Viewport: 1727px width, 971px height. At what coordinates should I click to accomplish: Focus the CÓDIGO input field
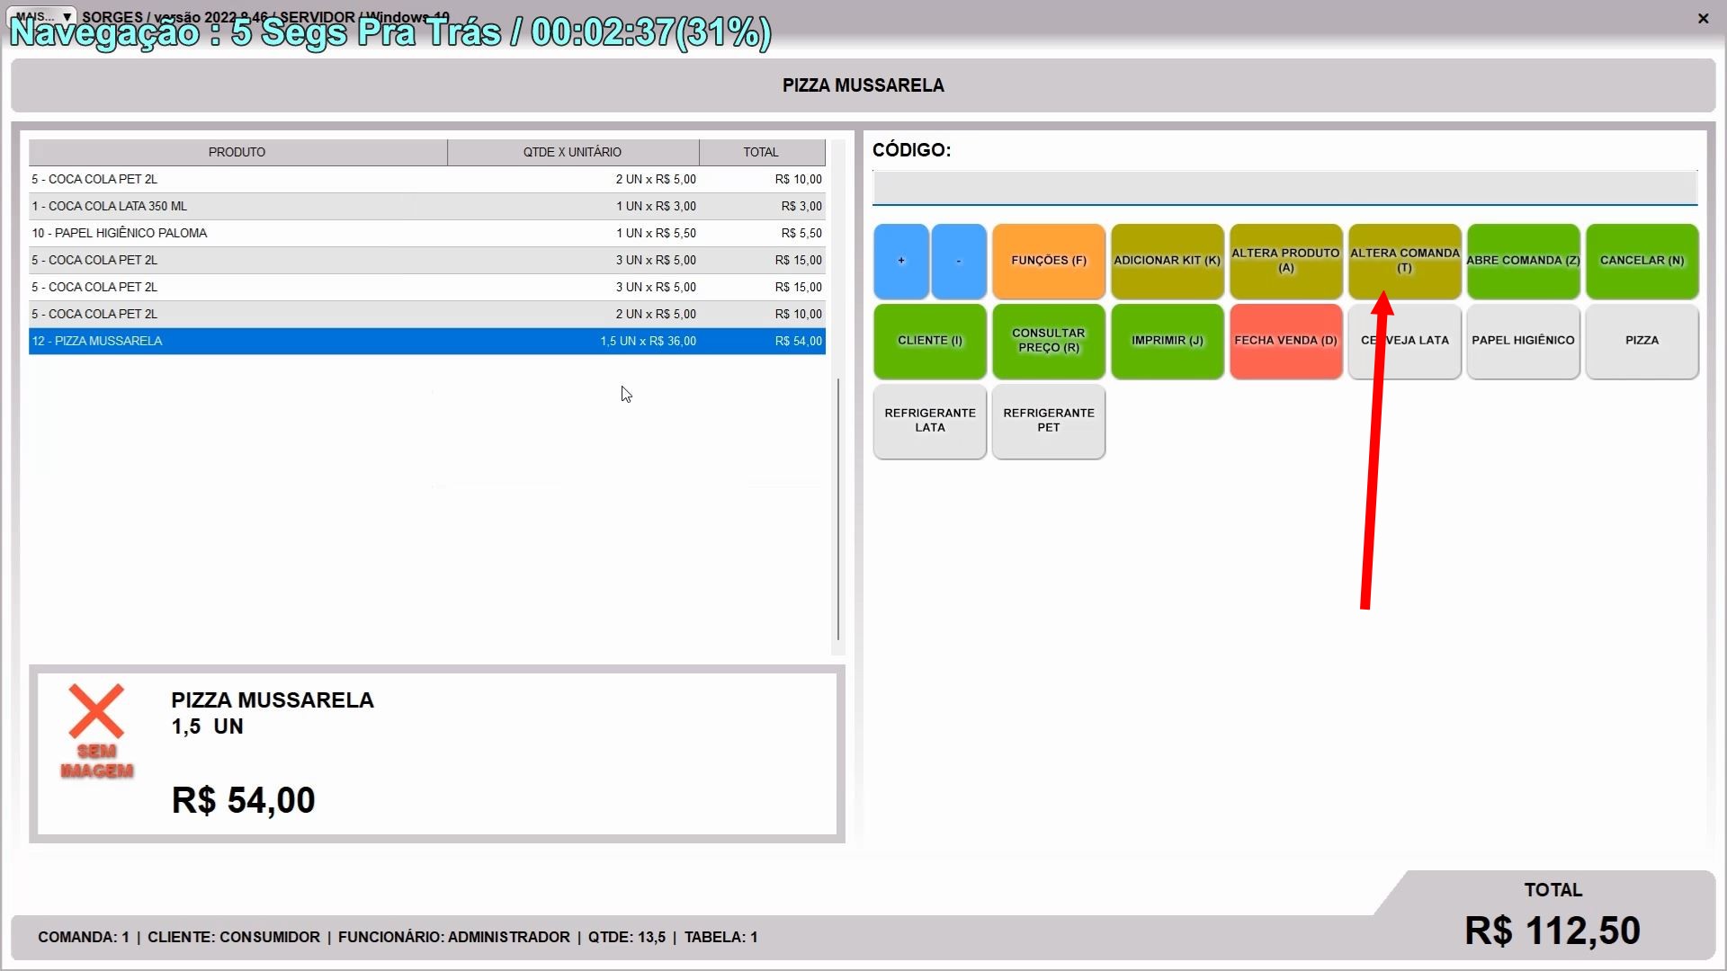pos(1284,188)
